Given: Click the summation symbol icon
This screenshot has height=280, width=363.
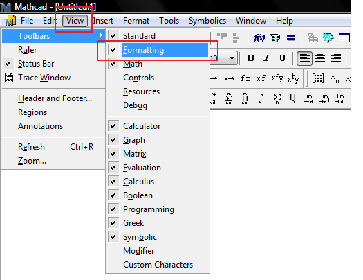Looking at the screenshot, I should pyautogui.click(x=277, y=98).
